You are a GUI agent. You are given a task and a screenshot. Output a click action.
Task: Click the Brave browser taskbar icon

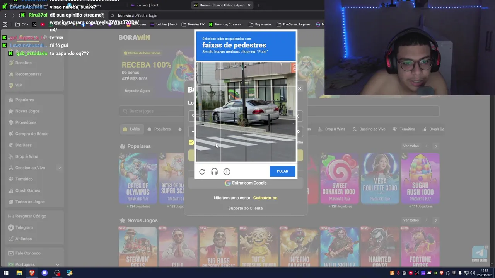click(32, 273)
